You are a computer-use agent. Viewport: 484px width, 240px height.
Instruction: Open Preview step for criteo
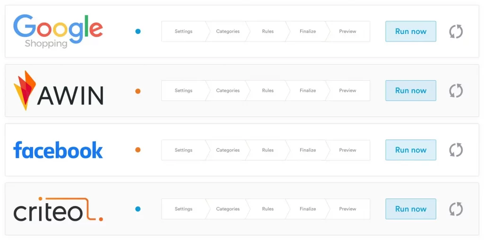pos(347,209)
